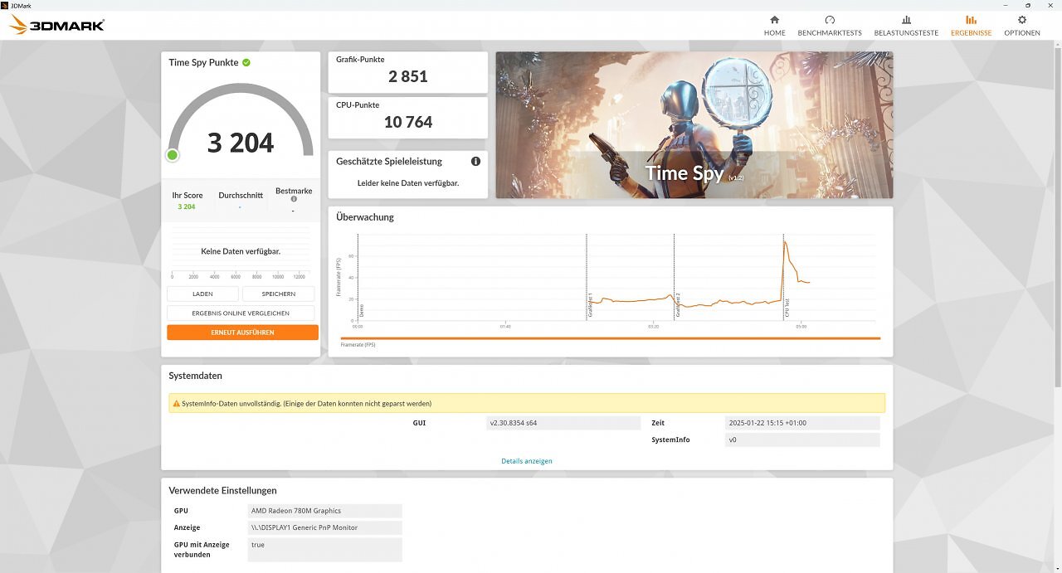The width and height of the screenshot is (1062, 573).
Task: Click the CPU Test marker in chart
Action: [787, 308]
